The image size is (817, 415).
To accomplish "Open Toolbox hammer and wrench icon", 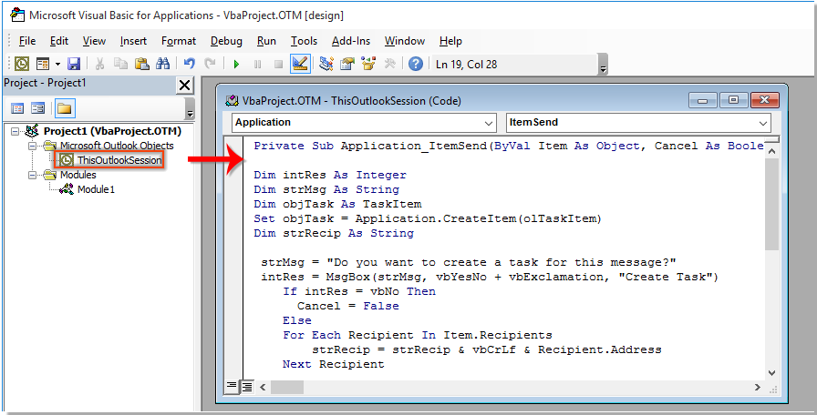I will pyautogui.click(x=389, y=64).
